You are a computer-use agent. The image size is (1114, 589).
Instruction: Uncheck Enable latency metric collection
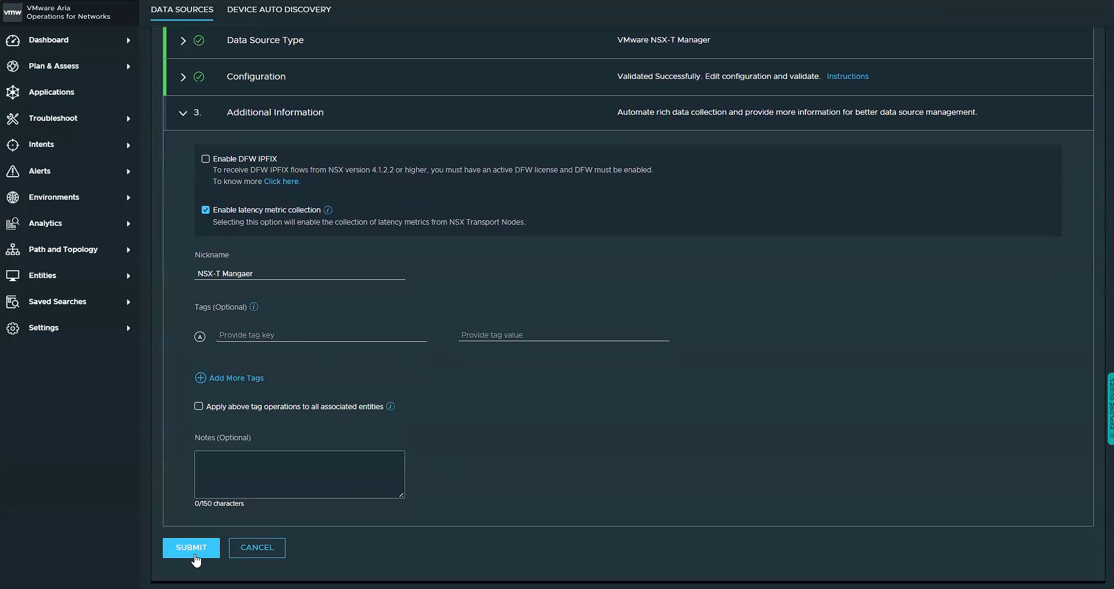point(205,210)
